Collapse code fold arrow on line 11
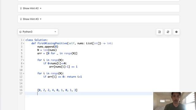 (24, 73)
